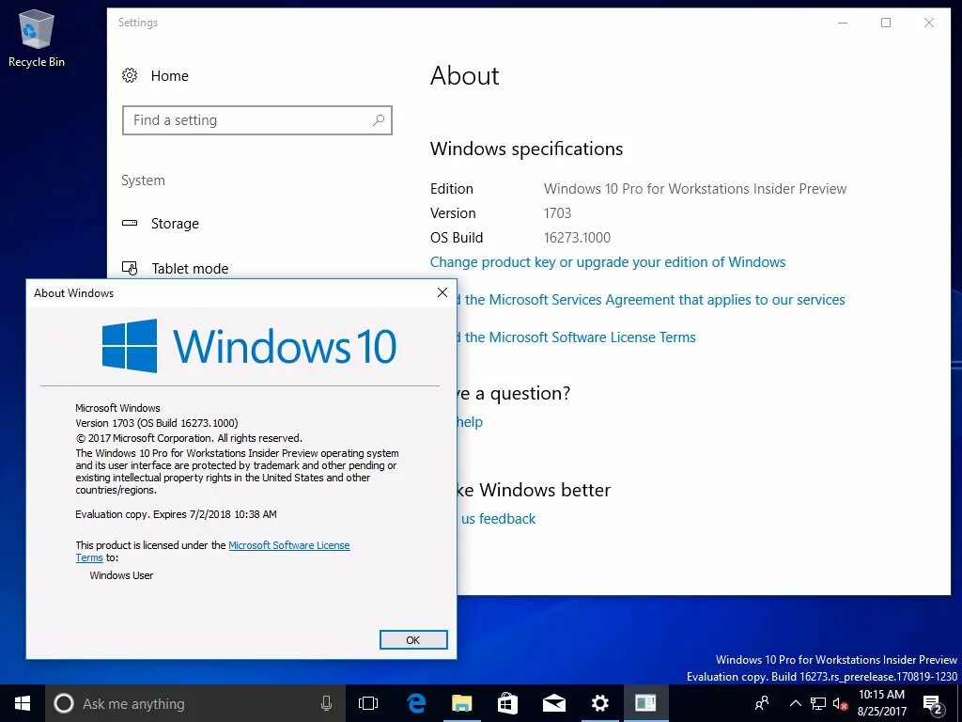Close the Settings window
This screenshot has width=962, height=722.
[x=929, y=23]
